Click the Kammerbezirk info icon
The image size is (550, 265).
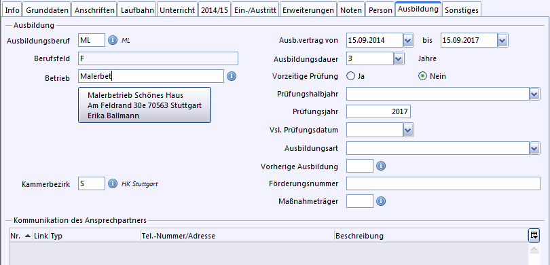click(x=112, y=183)
